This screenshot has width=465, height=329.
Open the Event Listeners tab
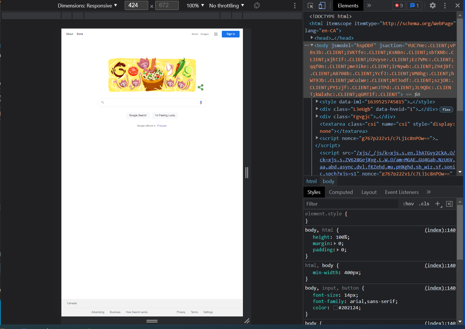click(402, 192)
